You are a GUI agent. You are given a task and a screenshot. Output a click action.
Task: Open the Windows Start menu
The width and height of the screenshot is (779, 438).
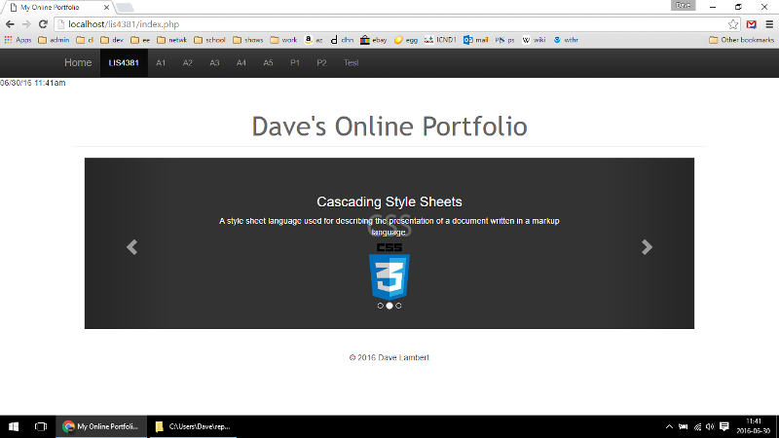click(14, 426)
